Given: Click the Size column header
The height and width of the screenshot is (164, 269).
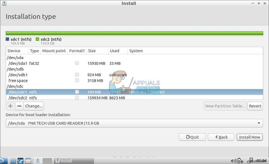Looking at the screenshot, I should [97, 51].
